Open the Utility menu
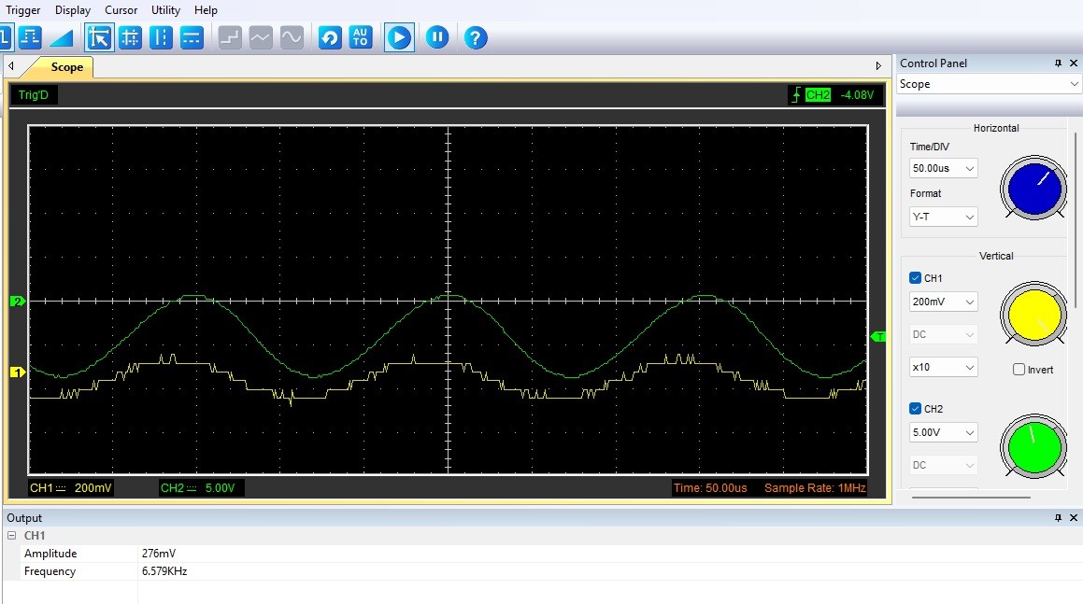The image size is (1083, 604). point(165,9)
